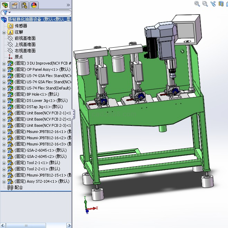The width and height of the screenshot is (228, 228).
Task: Click the panel collapse splitter handle
Action: pyautogui.click(x=73, y=114)
